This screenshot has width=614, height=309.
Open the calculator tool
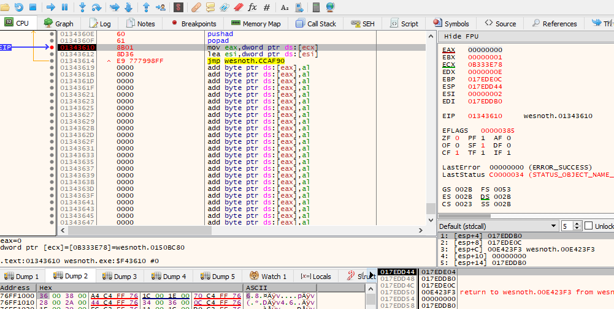pyautogui.click(x=317, y=7)
